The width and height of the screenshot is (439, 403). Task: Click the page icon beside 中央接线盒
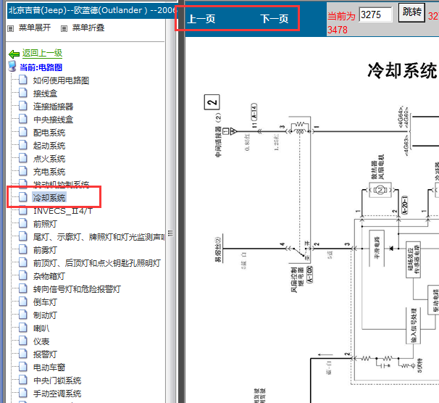[x=23, y=120]
